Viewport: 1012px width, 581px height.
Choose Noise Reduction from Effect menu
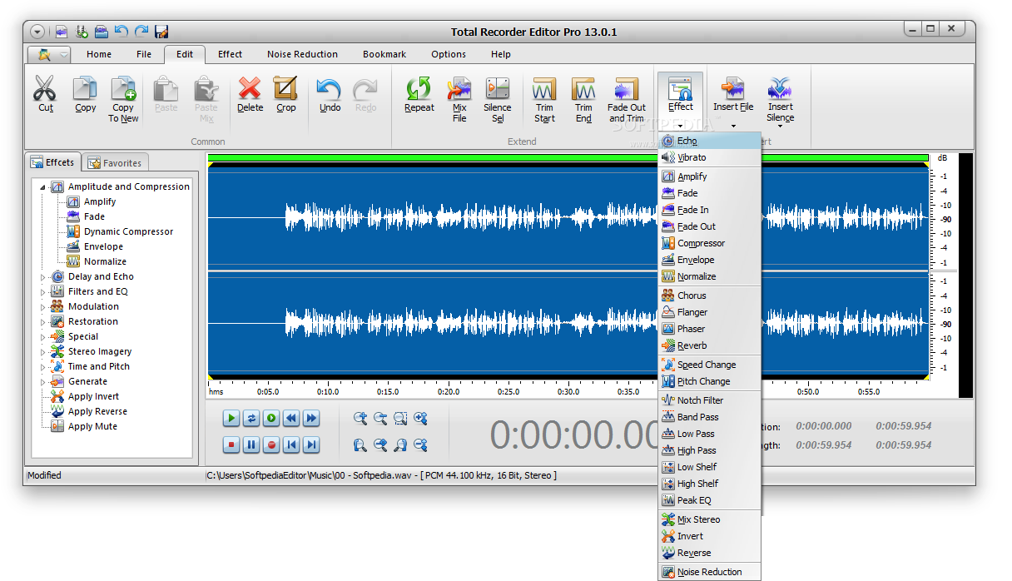[x=709, y=572]
